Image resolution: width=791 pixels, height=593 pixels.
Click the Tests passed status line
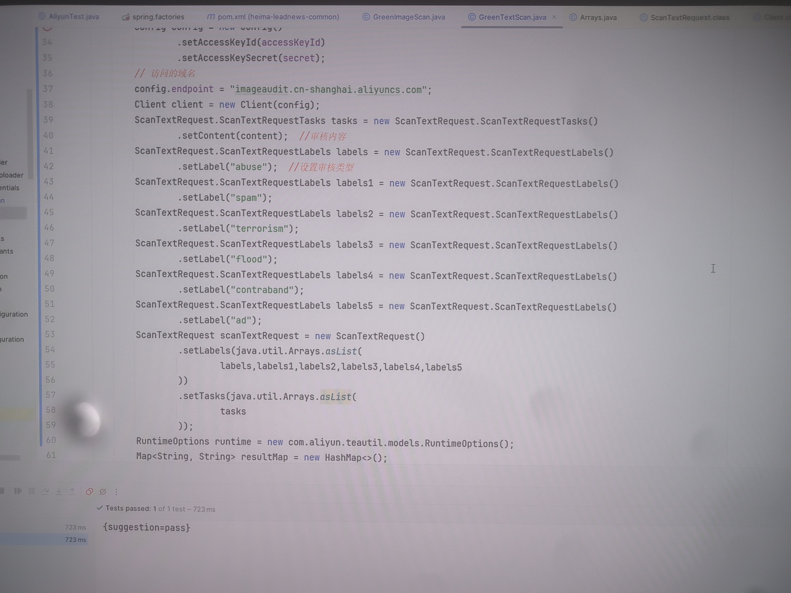156,509
